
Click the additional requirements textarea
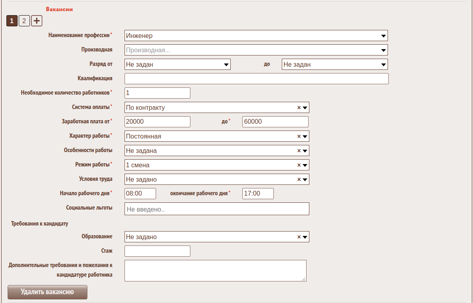coord(215,271)
